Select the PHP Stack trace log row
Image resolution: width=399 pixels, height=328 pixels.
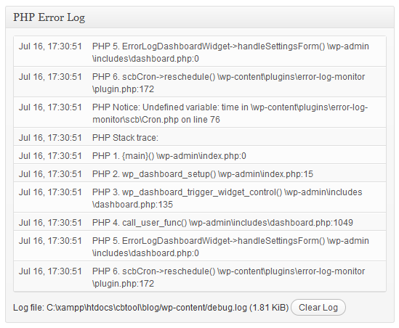click(200, 136)
